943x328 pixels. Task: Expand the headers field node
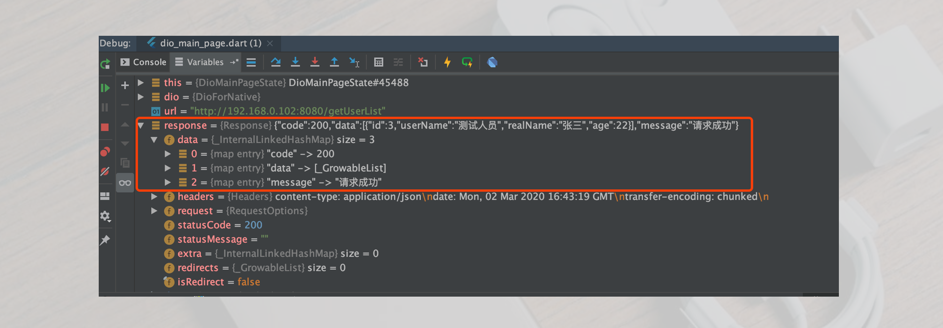(154, 197)
